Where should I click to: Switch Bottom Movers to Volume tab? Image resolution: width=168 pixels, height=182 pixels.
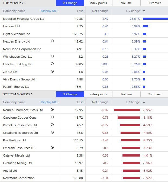click(x=126, y=94)
